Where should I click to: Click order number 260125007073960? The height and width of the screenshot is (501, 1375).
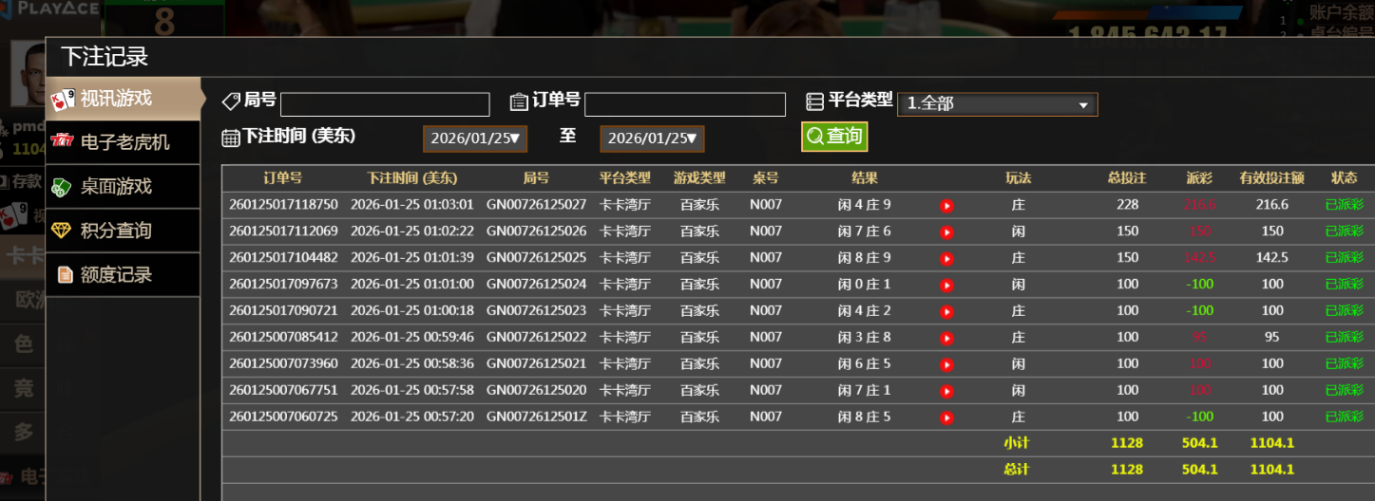[283, 363]
